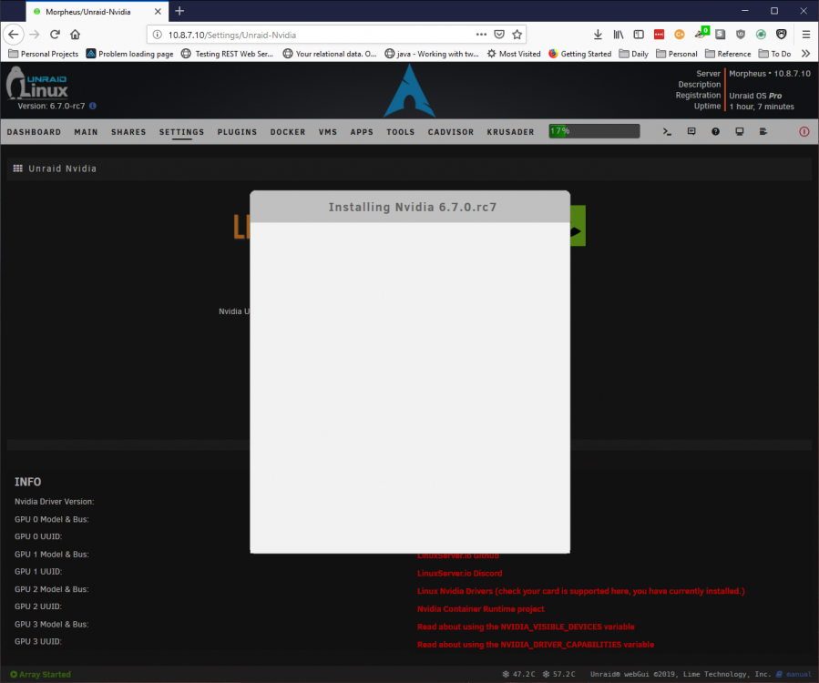Close the Morpheus/Unraid-Nvidia tab

[x=158, y=12]
